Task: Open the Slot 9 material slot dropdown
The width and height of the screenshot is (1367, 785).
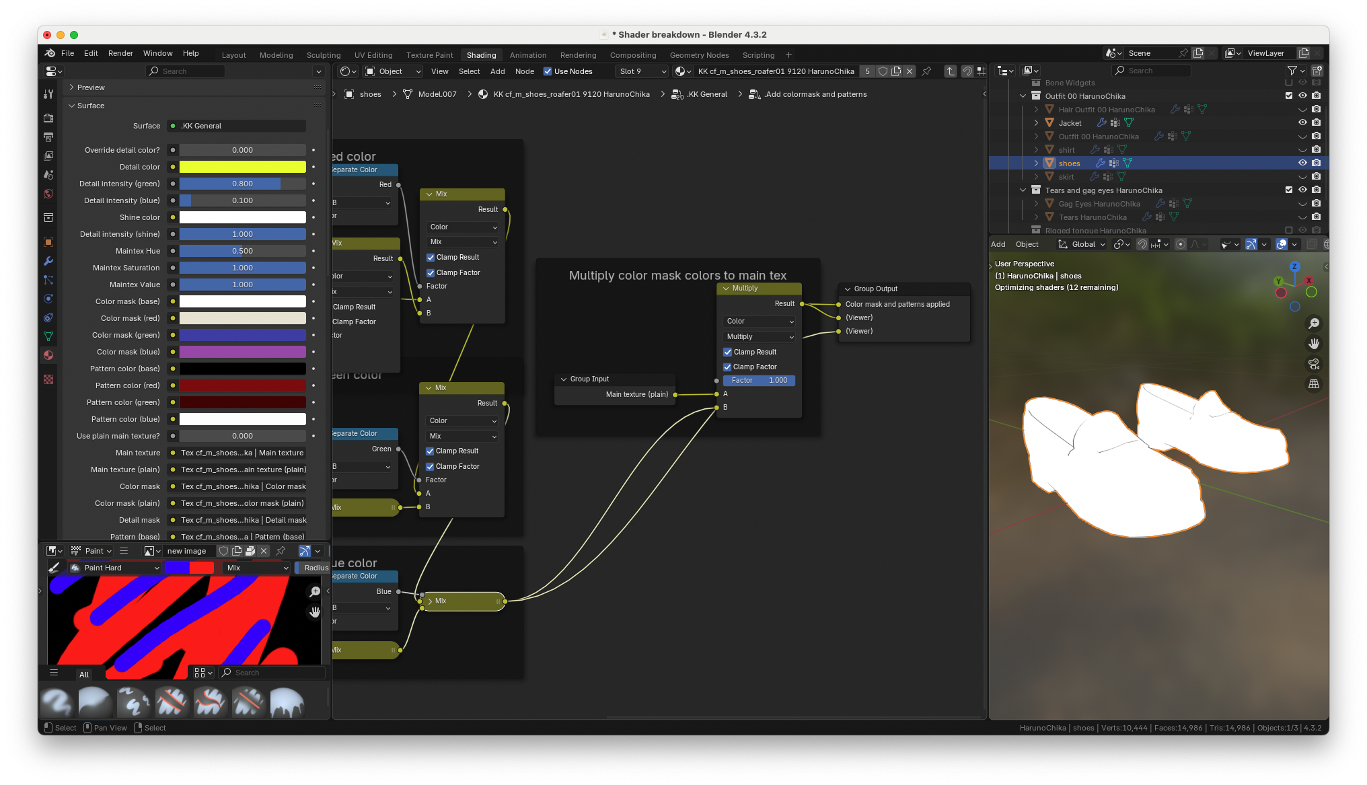Action: [642, 71]
